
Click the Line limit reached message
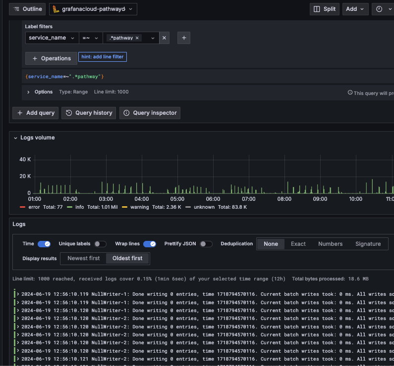149,279
